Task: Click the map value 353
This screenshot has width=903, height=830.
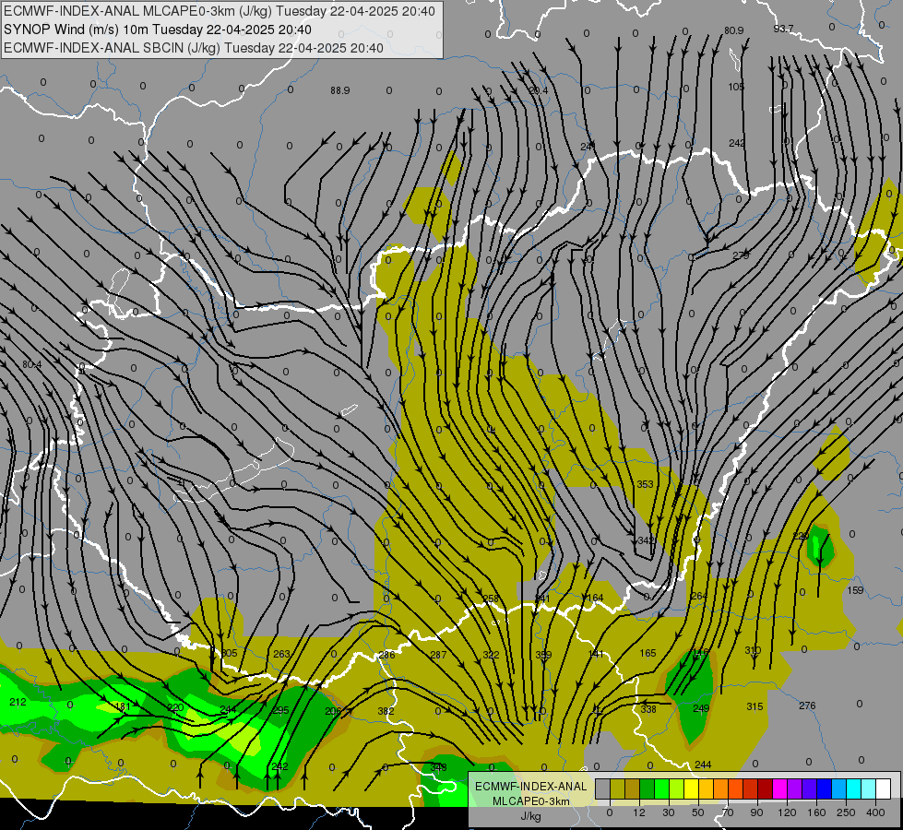Action: (645, 484)
